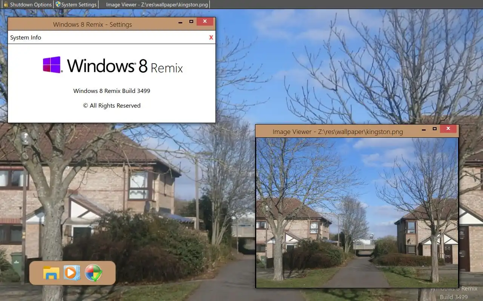
Task: Close the System Info panel with red X
Action: pos(211,37)
